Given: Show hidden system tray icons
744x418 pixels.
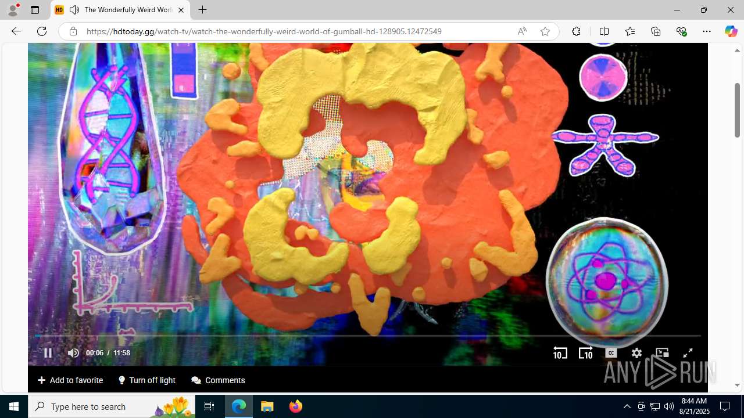Looking at the screenshot, I should (x=627, y=406).
